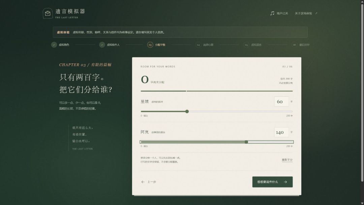364x205 pixels.
Task: Click the 03 / 06 page counter
Action: tap(287, 67)
